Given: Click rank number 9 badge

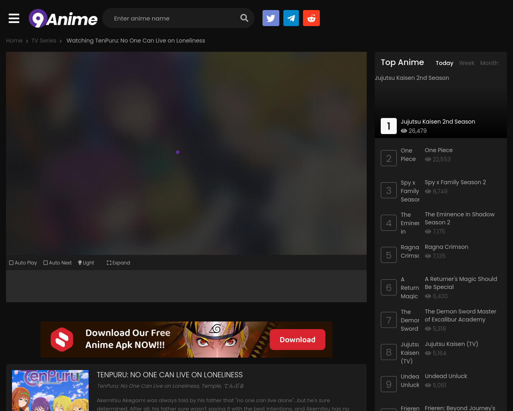Looking at the screenshot, I should (x=389, y=384).
